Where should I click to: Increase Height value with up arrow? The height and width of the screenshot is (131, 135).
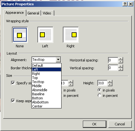[x=110, y=82]
